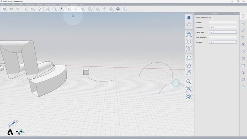
Task: Open the View menu
Action: point(14,4)
